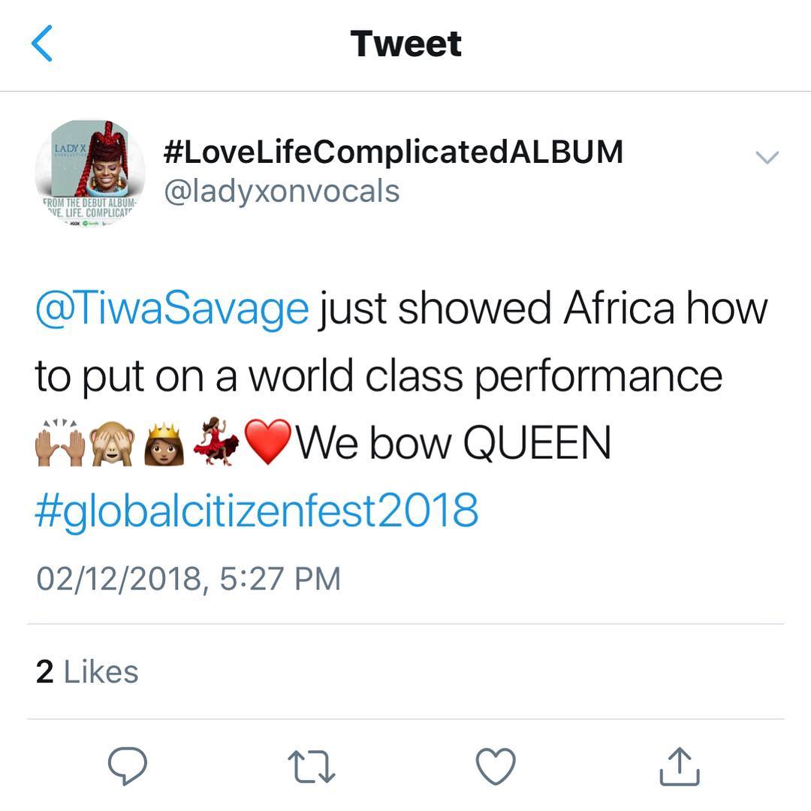Open the #globalcitizenfest2018 hashtag link
This screenshot has height=811, width=811.
(257, 511)
